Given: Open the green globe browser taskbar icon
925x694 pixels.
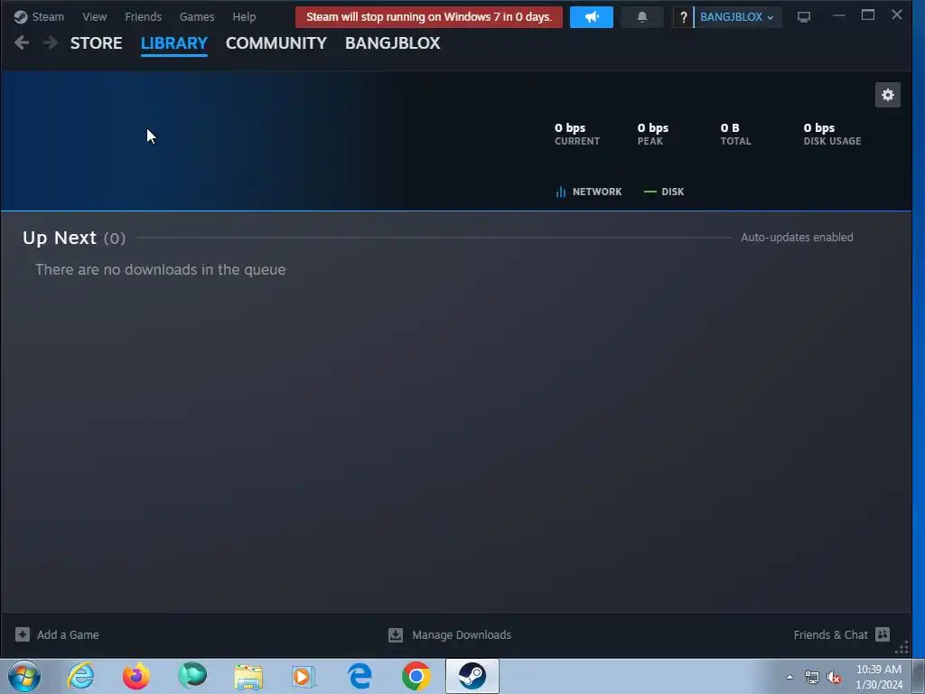Looking at the screenshot, I should (192, 676).
